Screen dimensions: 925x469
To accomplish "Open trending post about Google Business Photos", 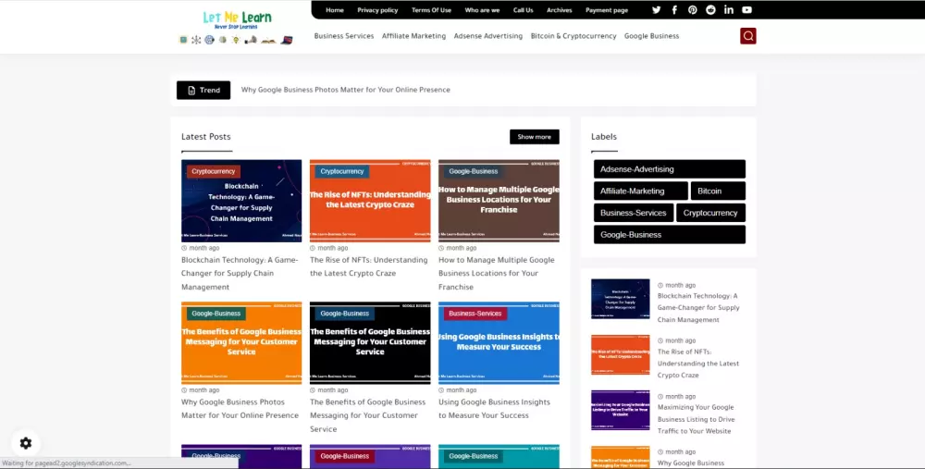I will pos(346,91).
